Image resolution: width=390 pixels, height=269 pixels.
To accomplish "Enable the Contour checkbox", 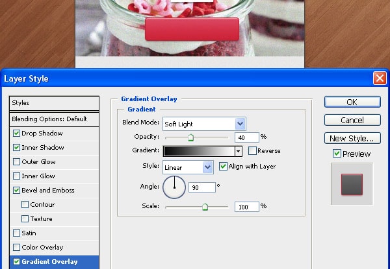I will click(x=25, y=205).
